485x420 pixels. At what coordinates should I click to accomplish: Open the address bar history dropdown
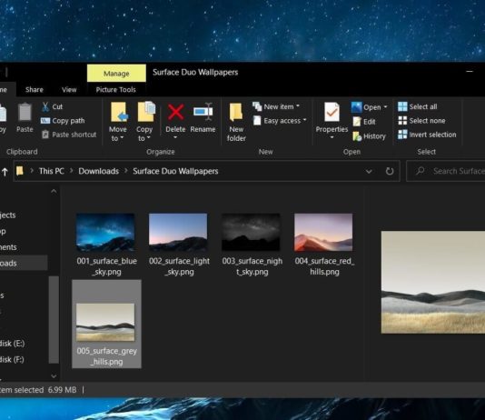point(369,171)
